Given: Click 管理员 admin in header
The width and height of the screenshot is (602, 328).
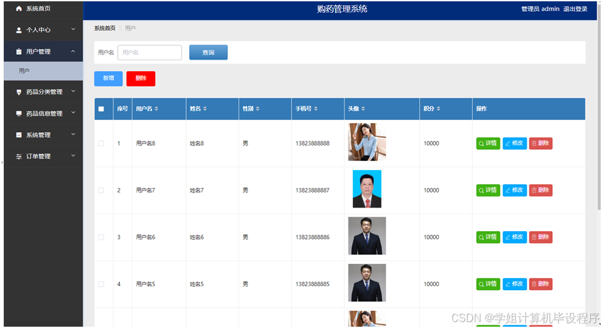Looking at the screenshot, I should [x=540, y=9].
